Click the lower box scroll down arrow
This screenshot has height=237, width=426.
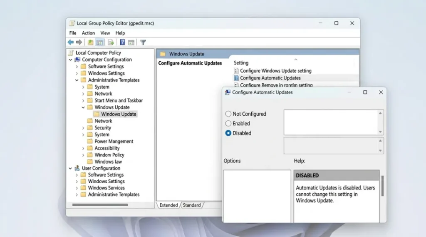tap(380, 150)
